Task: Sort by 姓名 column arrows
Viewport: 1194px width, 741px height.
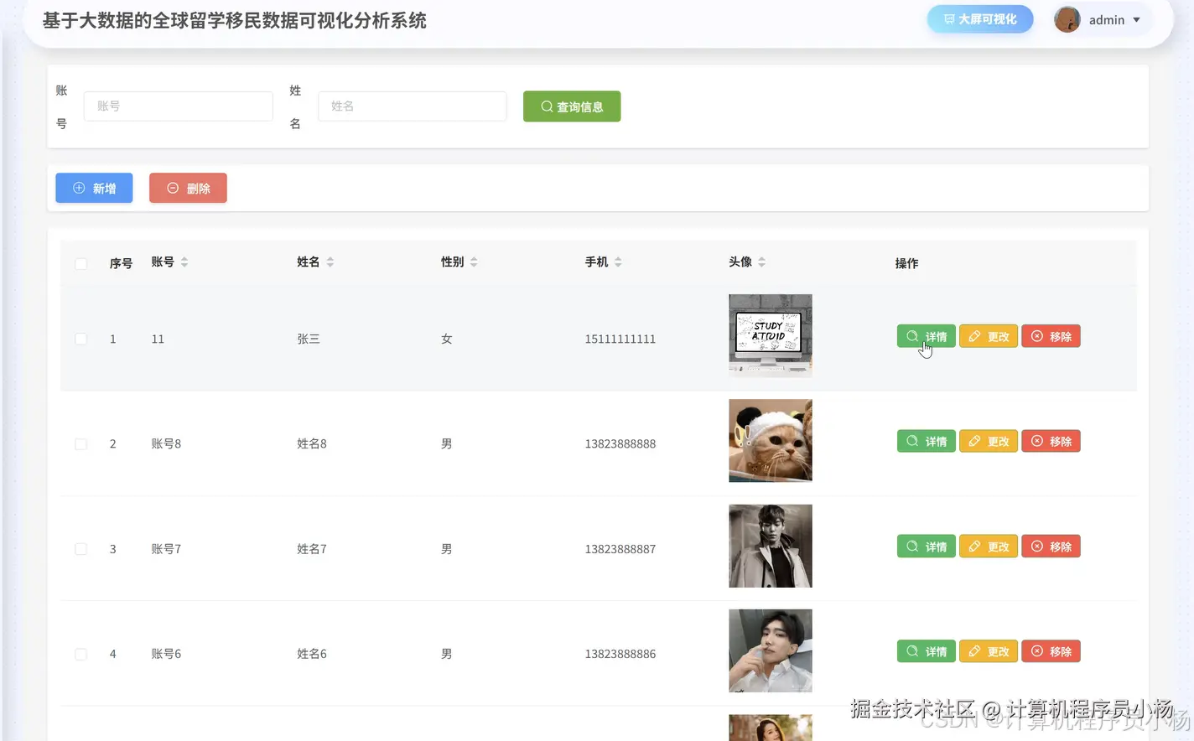Action: (330, 262)
